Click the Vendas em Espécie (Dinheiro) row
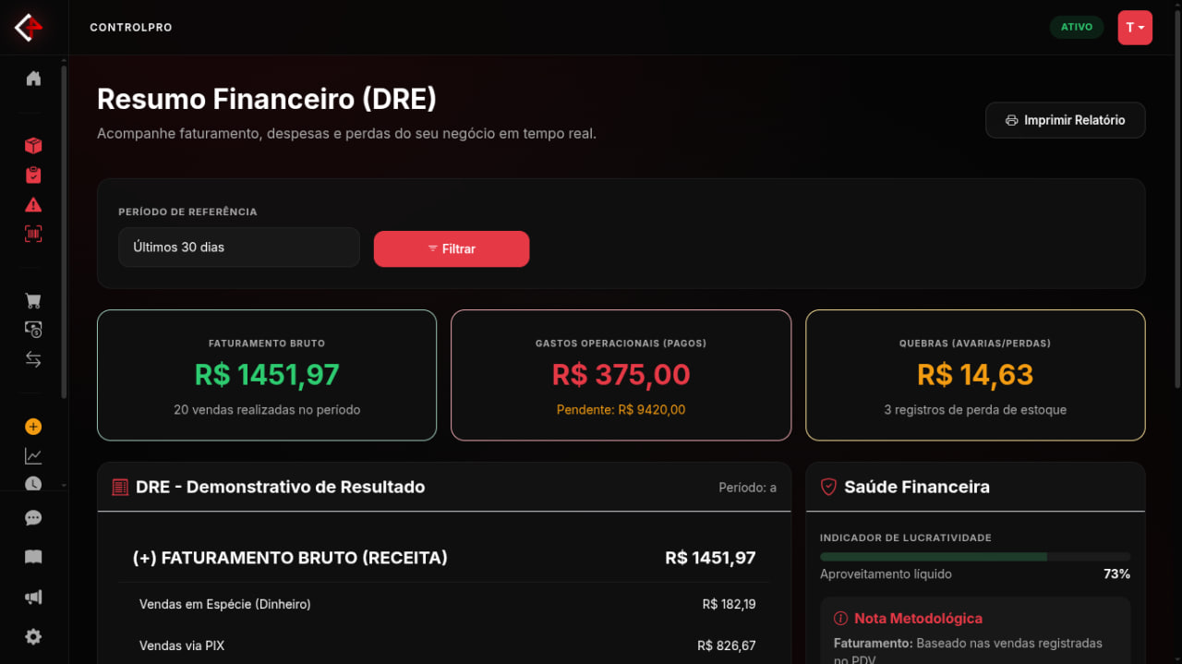1182x664 pixels. click(x=444, y=605)
